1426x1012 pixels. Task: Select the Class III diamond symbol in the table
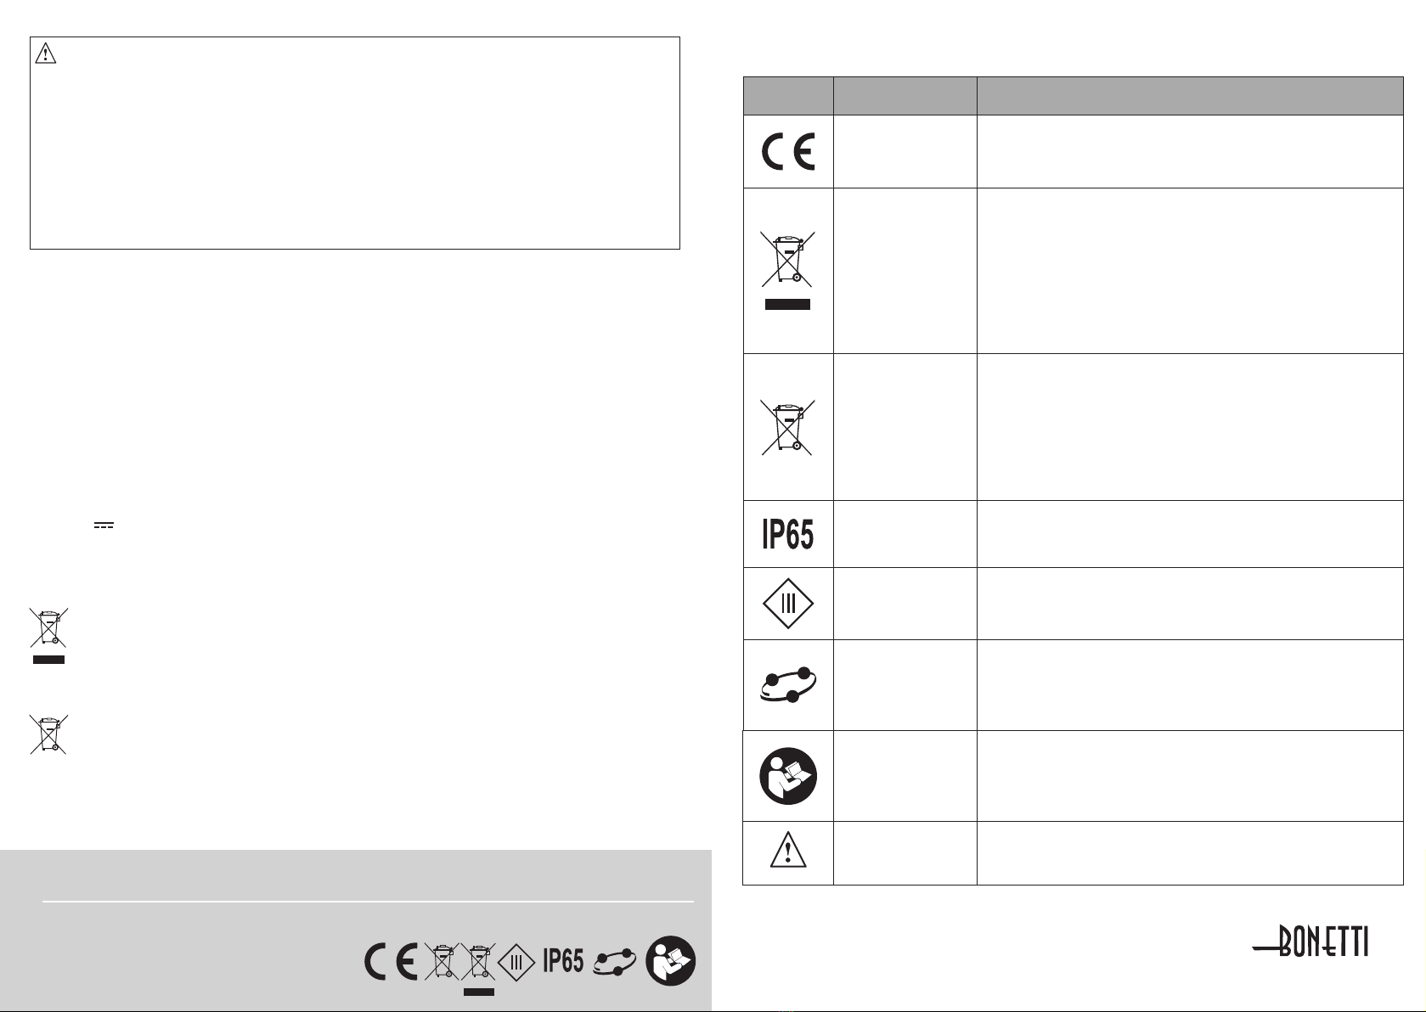[x=788, y=604]
